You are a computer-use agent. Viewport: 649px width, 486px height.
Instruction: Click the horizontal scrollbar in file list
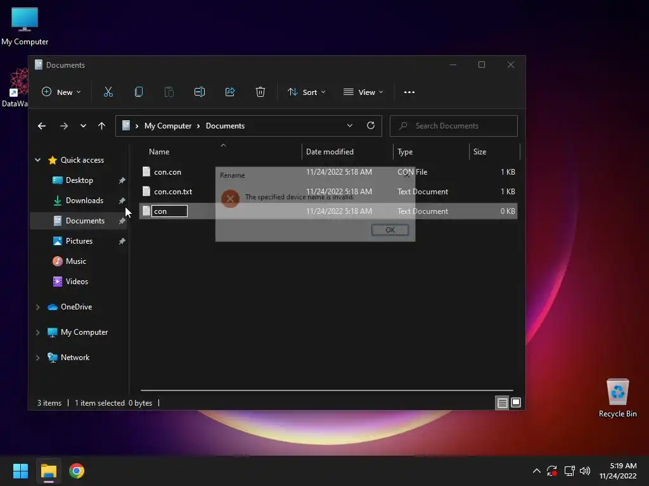(x=326, y=390)
